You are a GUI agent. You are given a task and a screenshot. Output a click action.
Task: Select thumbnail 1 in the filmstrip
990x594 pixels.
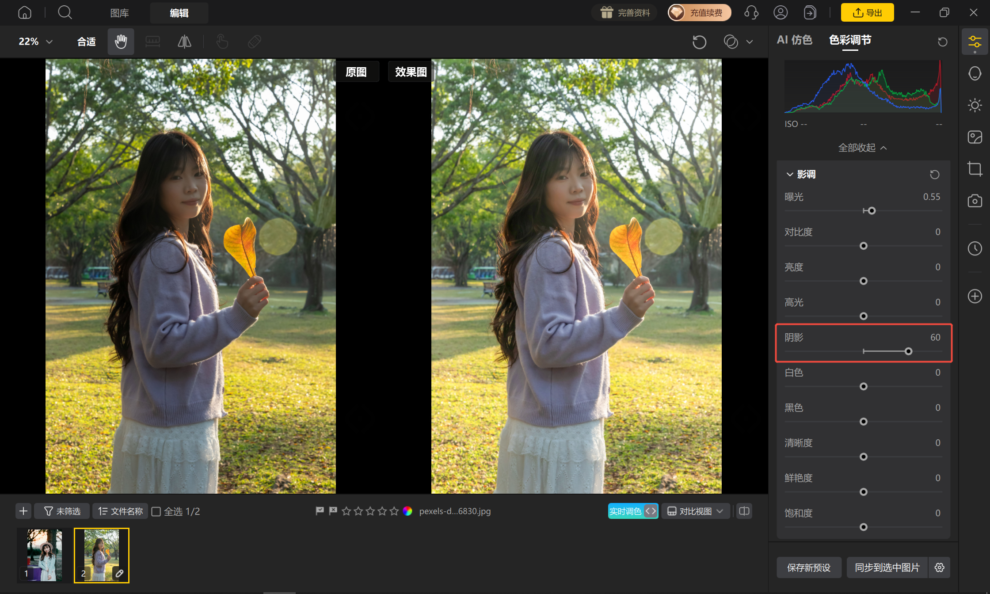[44, 556]
